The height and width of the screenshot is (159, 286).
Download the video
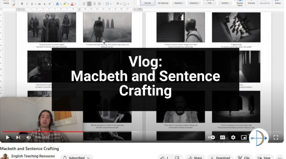(x=220, y=158)
